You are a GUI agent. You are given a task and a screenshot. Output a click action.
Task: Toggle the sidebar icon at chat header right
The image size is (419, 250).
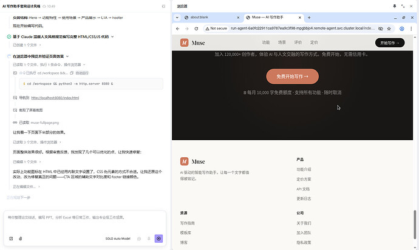[x=163, y=6]
